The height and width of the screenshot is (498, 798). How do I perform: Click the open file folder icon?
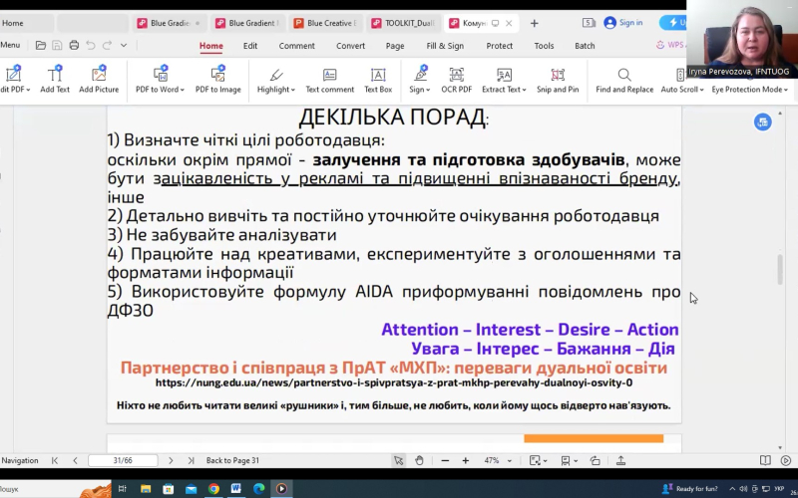(41, 45)
